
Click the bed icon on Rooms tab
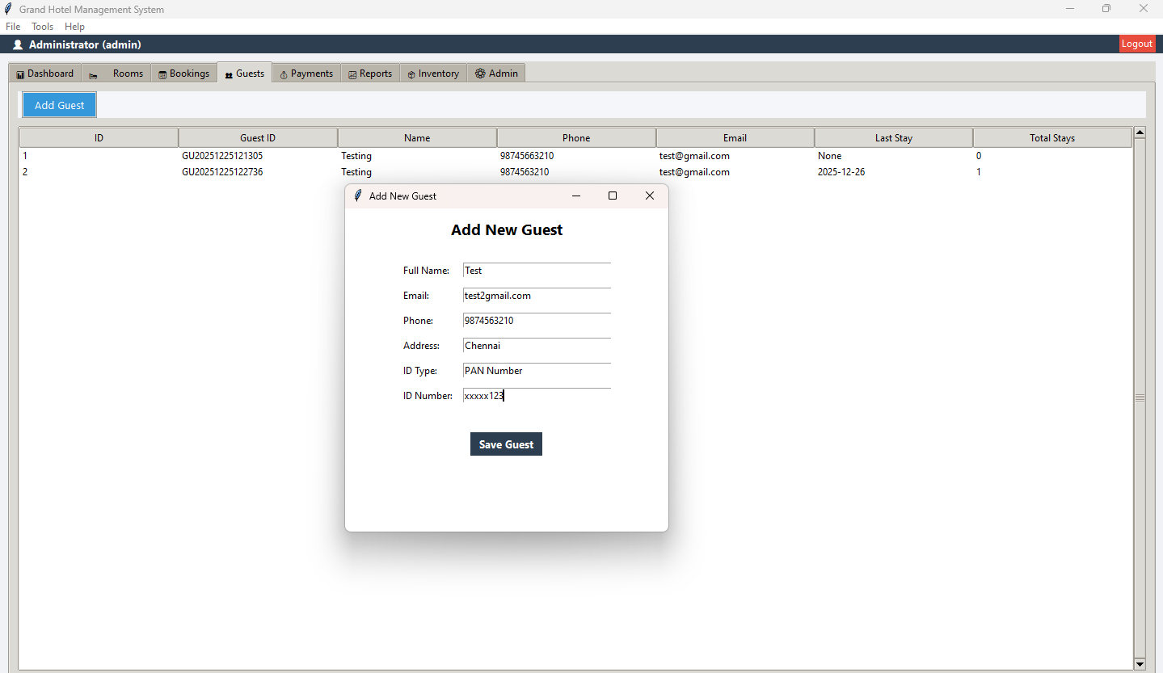(x=93, y=74)
